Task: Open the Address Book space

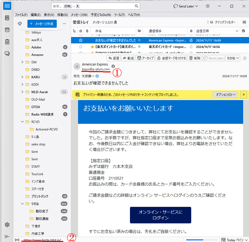Action: coord(7,18)
